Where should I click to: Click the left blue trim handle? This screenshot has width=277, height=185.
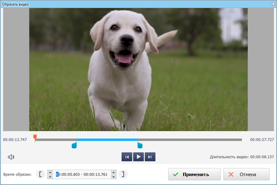(x=74, y=145)
